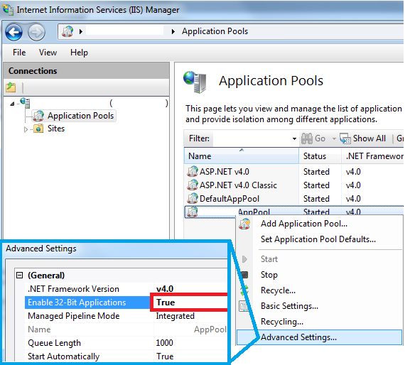Click the Recycle green arrows icon
The image size is (405, 365).
pyautogui.click(x=244, y=290)
